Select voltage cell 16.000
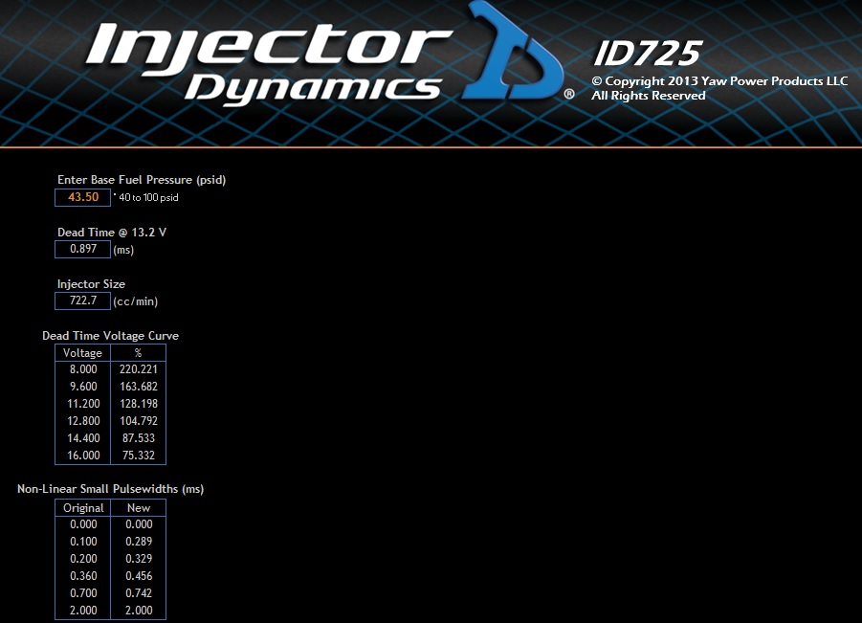The width and height of the screenshot is (862, 623). [x=82, y=456]
